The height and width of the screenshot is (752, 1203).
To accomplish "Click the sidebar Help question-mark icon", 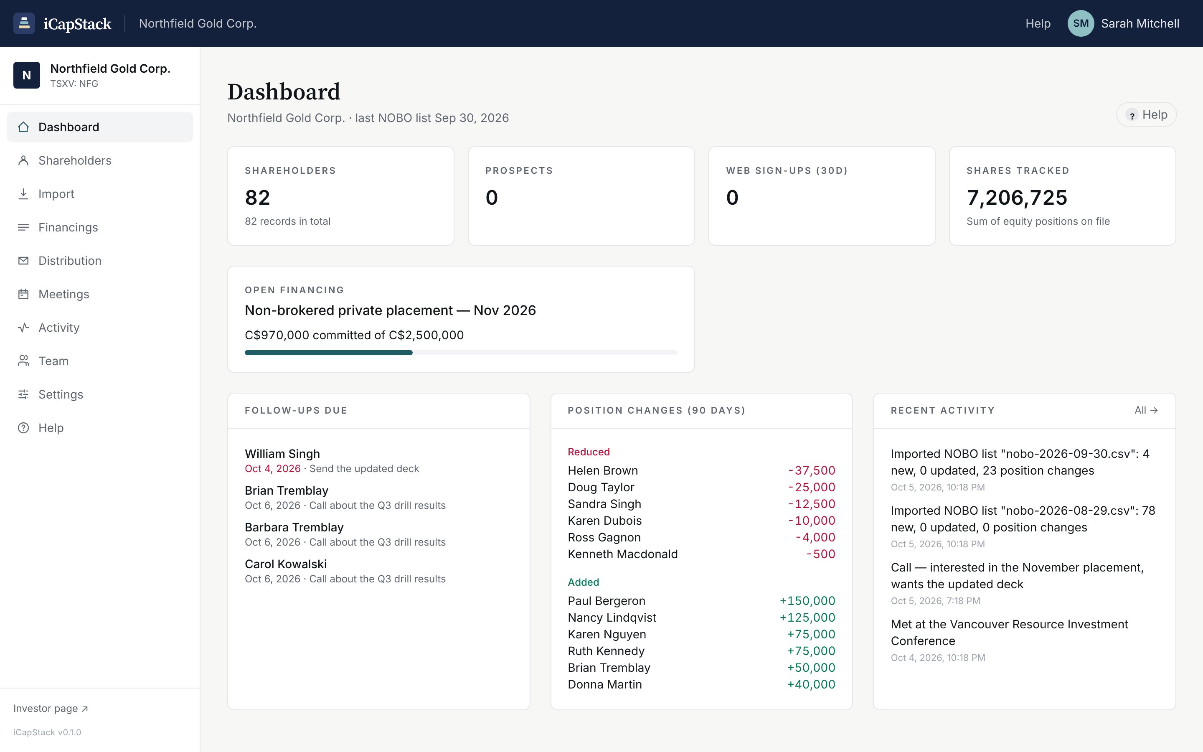I will click(x=23, y=428).
